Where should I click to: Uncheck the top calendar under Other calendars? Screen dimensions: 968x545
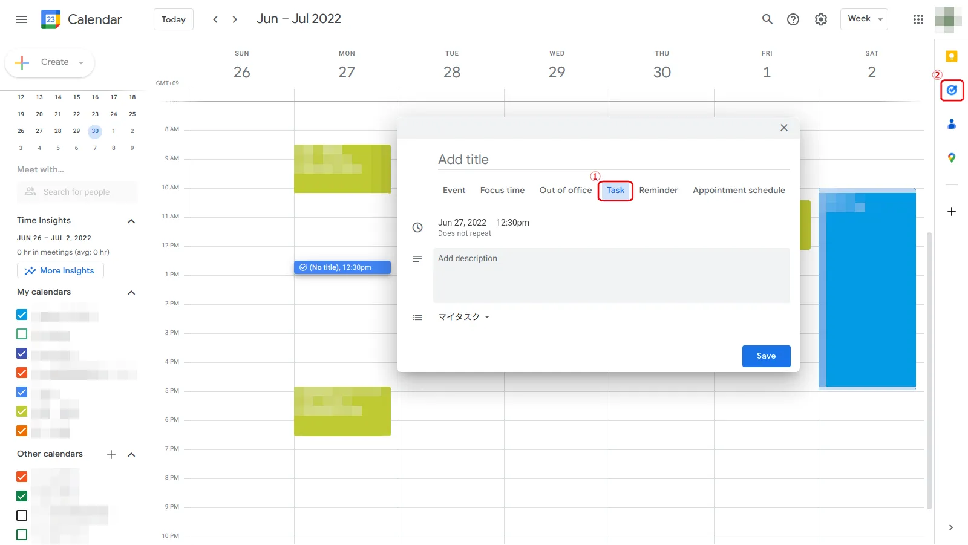(21, 477)
